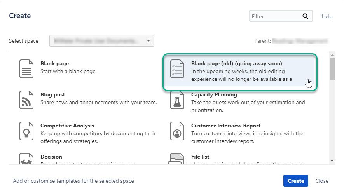
Task: Click the search magnifier in the Filter box
Action: click(x=305, y=16)
